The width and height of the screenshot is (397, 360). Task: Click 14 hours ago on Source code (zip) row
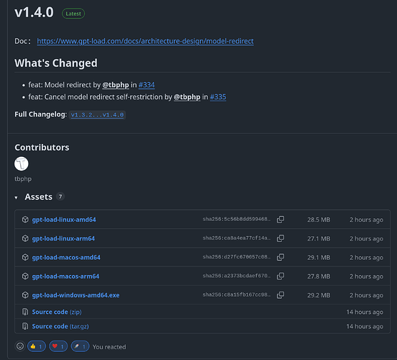(x=365, y=312)
